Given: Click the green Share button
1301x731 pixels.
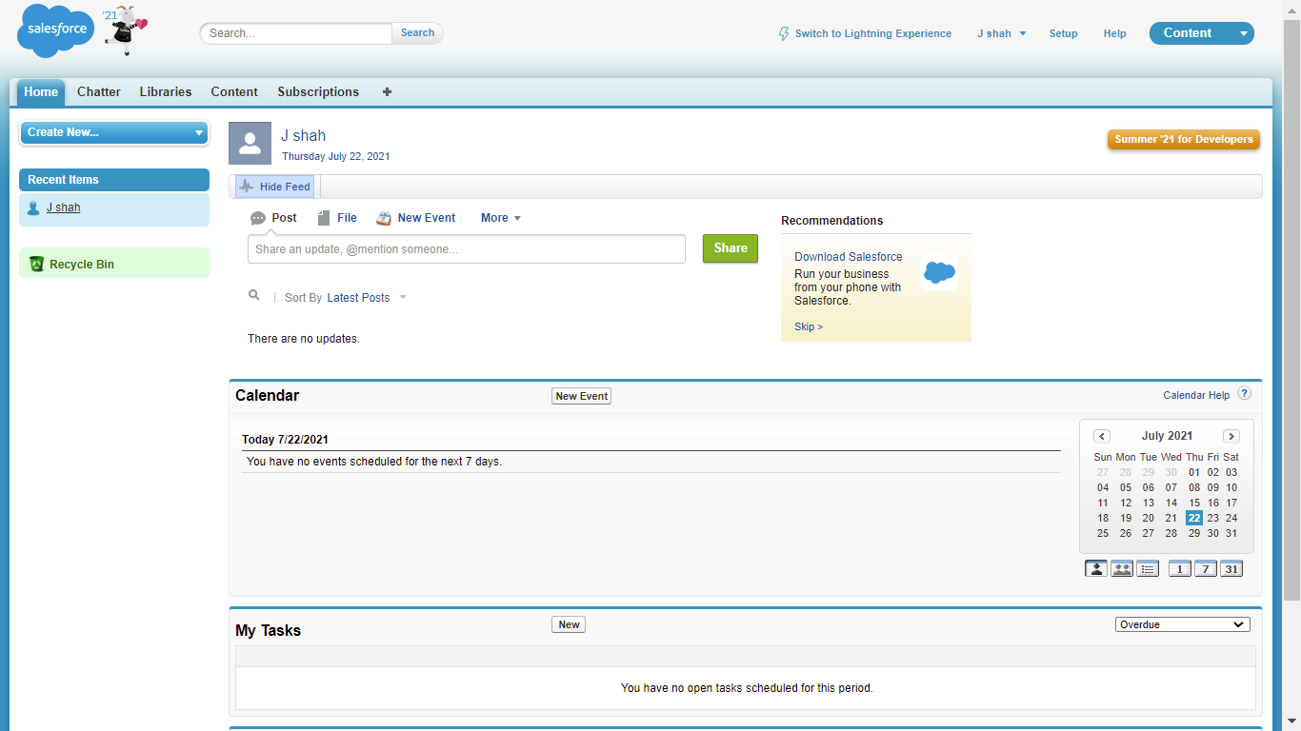Looking at the screenshot, I should pyautogui.click(x=731, y=248).
